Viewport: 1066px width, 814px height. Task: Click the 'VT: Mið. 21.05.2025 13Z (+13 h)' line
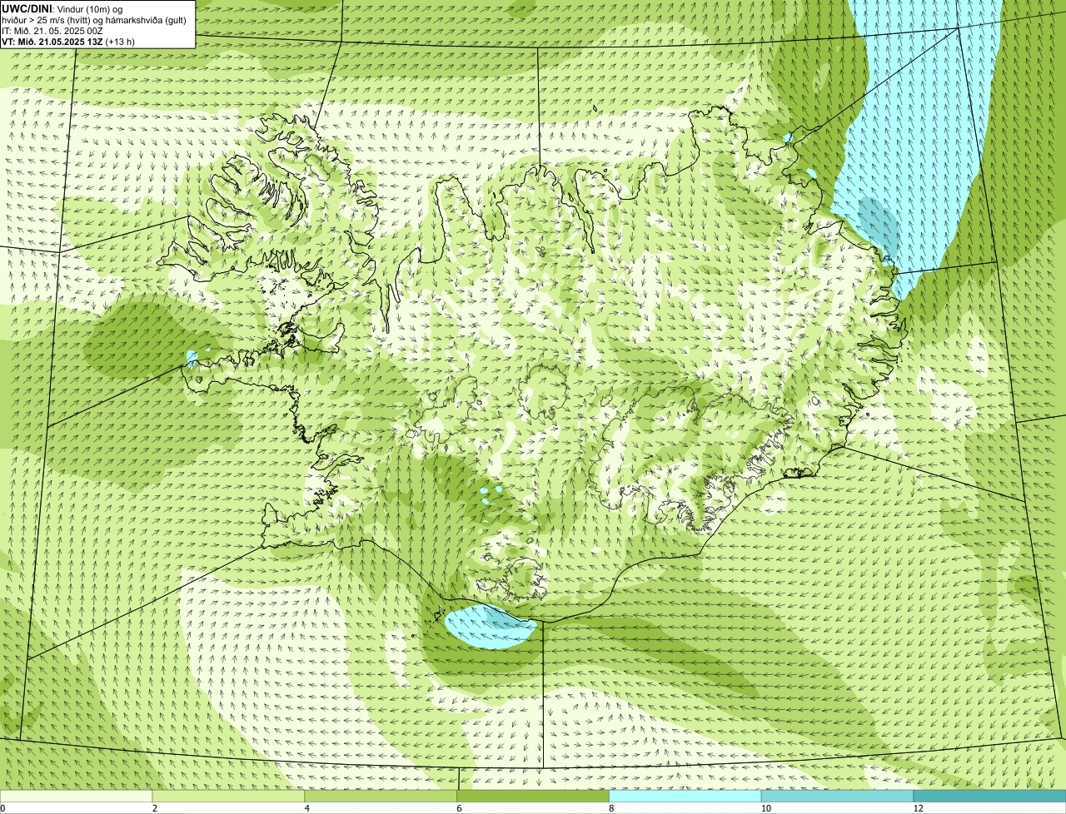coord(68,42)
